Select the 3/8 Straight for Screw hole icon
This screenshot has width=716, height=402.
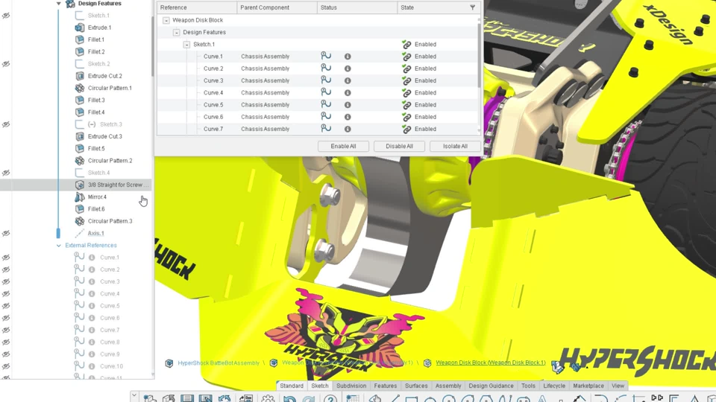coord(80,185)
